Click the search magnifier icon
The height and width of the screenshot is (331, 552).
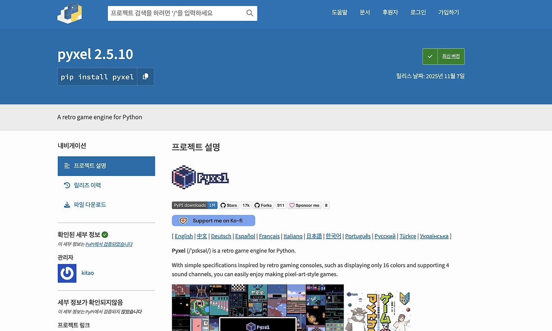249,13
